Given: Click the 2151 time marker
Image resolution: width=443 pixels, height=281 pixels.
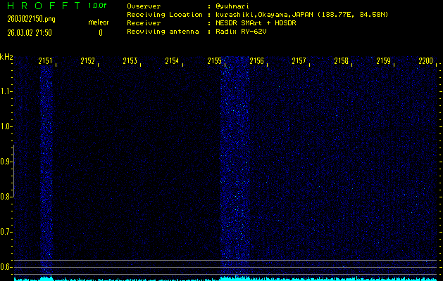Looking at the screenshot, I should point(46,61).
